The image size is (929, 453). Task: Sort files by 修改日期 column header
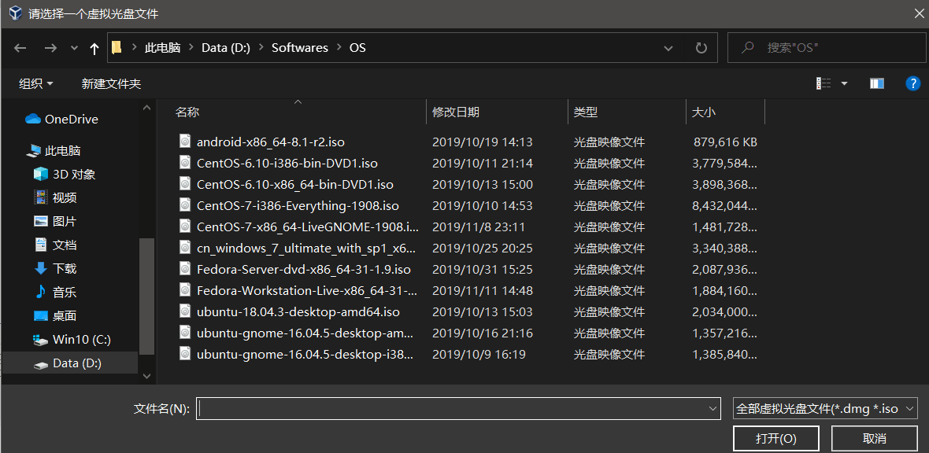456,112
